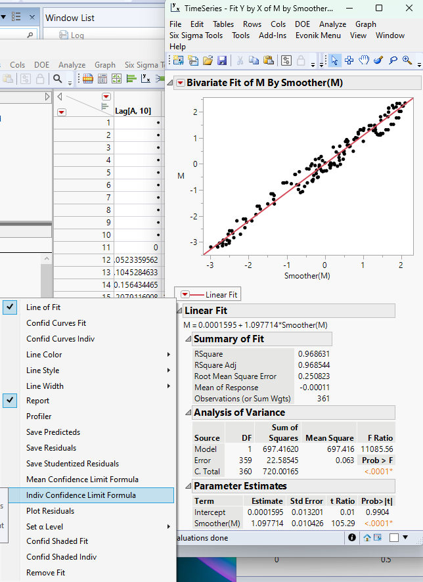Viewport: 423px width, 582px height.
Task: Open the Analyze menu in Fit window
Action: tap(332, 24)
